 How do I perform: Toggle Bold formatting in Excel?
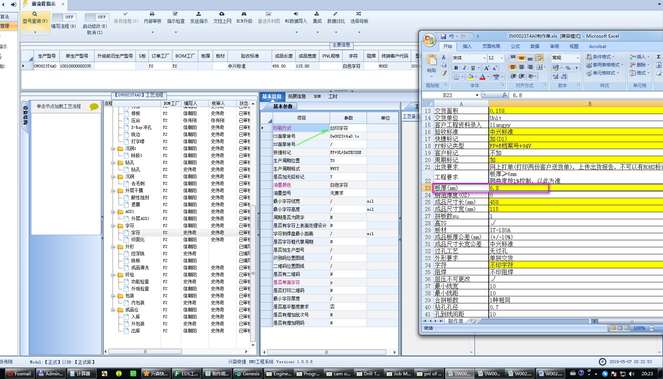pos(456,68)
